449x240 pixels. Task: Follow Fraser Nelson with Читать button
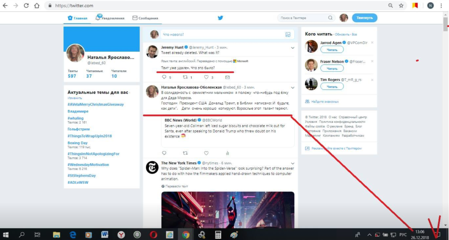click(332, 69)
